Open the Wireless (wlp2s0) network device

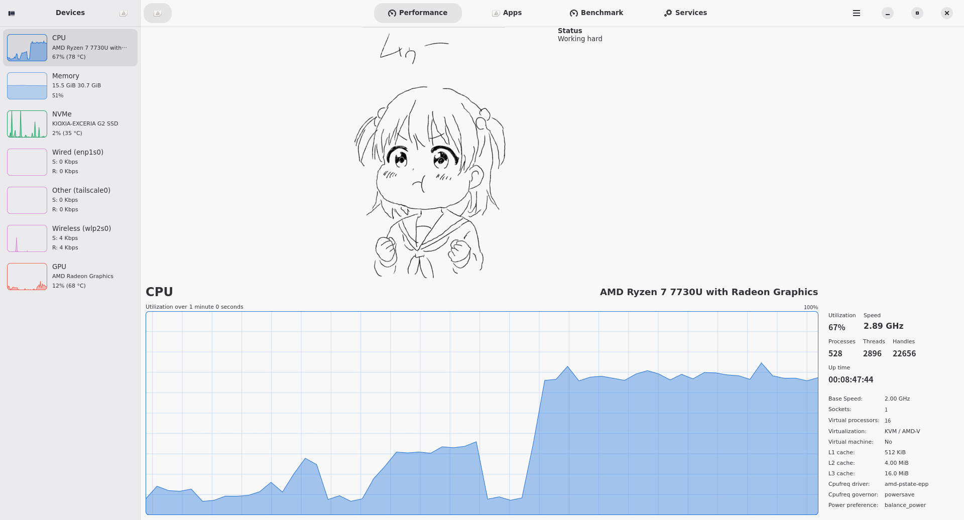[70, 238]
